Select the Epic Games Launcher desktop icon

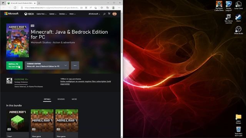(229, 19)
